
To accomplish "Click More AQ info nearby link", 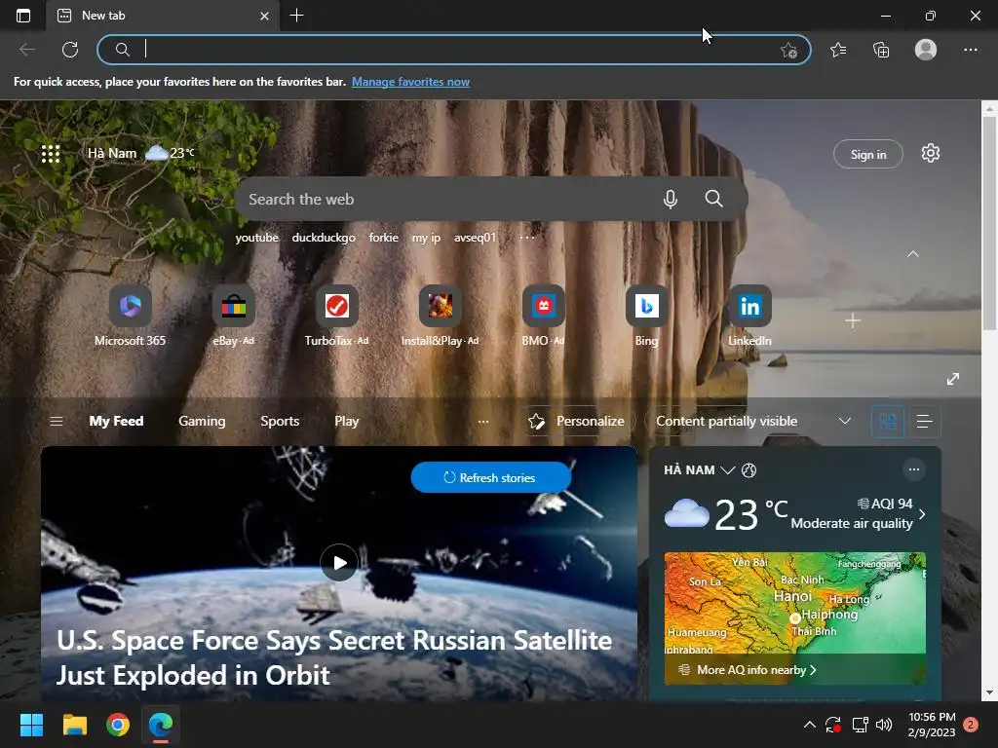I will click(756, 670).
